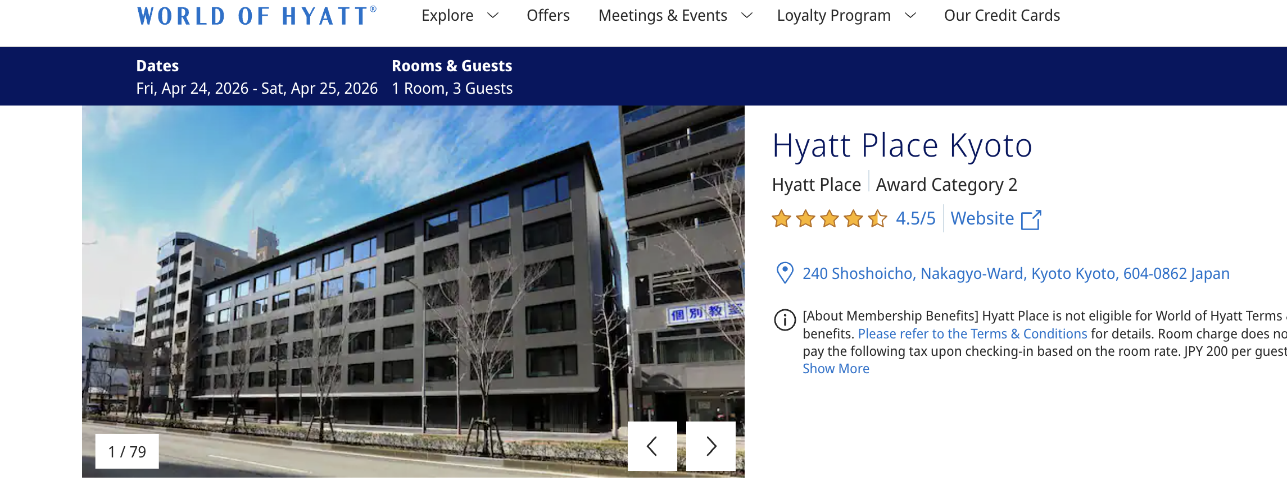
Task: Open address 240 Shoshoicho, Nakagyo-Ward link
Action: pyautogui.click(x=1016, y=273)
